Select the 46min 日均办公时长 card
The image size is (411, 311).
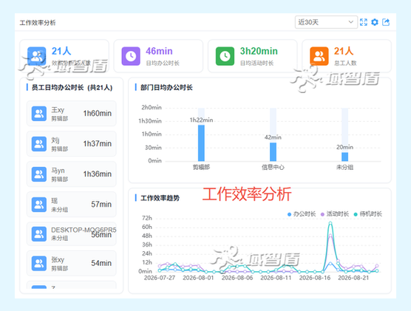(158, 56)
